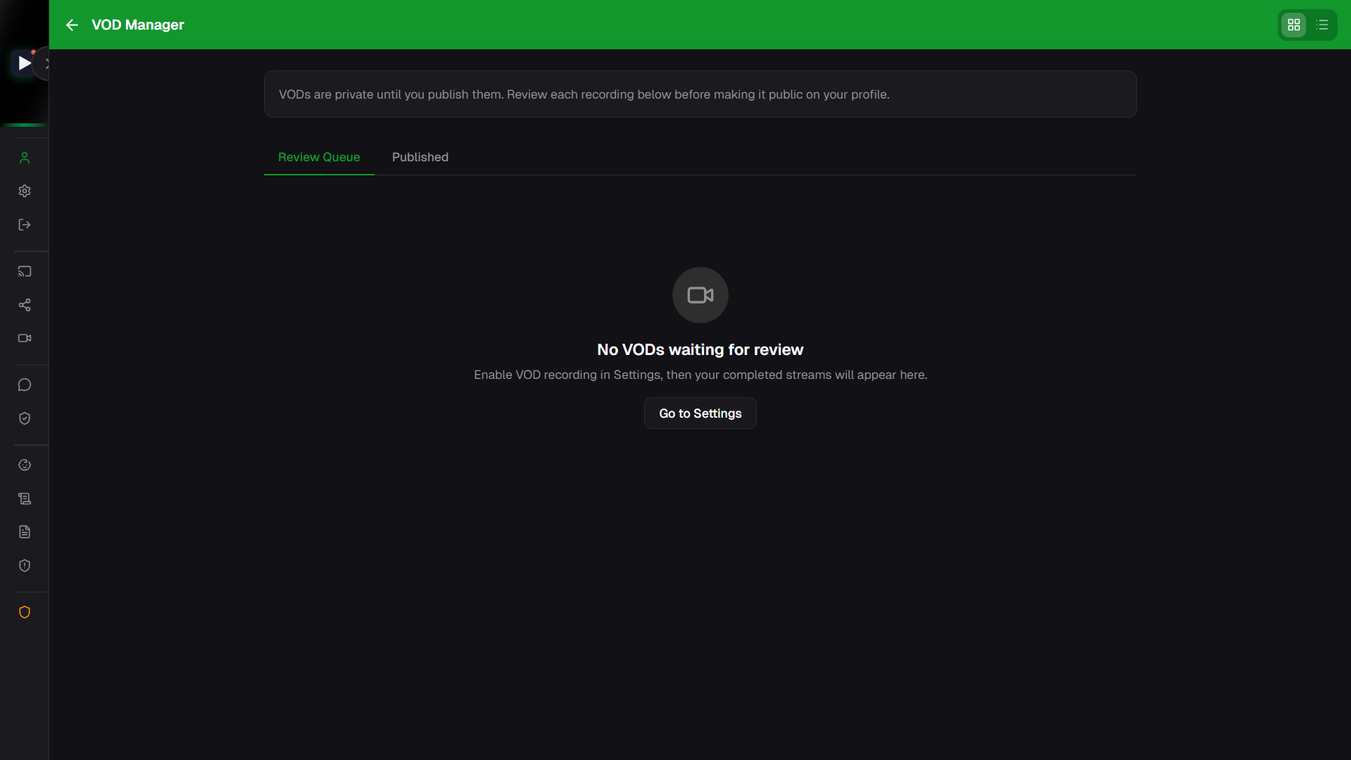Viewport: 1351px width, 760px height.
Task: Open the profile section in the sidebar
Action: (25, 157)
